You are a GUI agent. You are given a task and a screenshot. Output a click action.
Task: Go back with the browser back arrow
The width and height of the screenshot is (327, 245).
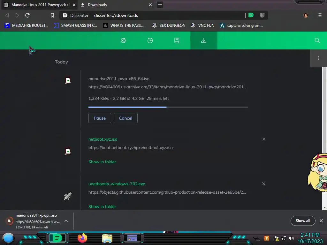pyautogui.click(x=7, y=15)
